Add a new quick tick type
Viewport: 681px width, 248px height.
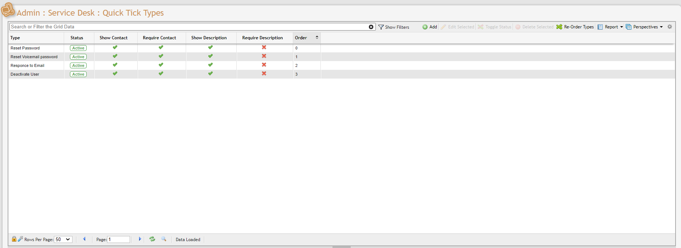pyautogui.click(x=430, y=27)
